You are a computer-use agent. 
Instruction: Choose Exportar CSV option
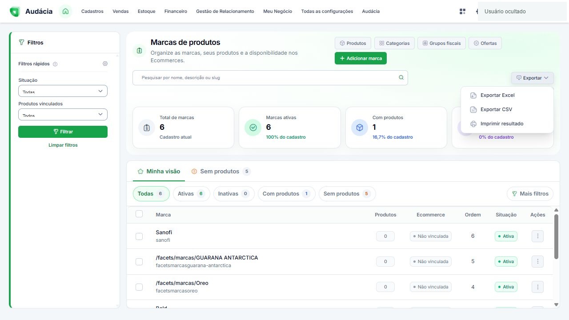tap(507, 109)
